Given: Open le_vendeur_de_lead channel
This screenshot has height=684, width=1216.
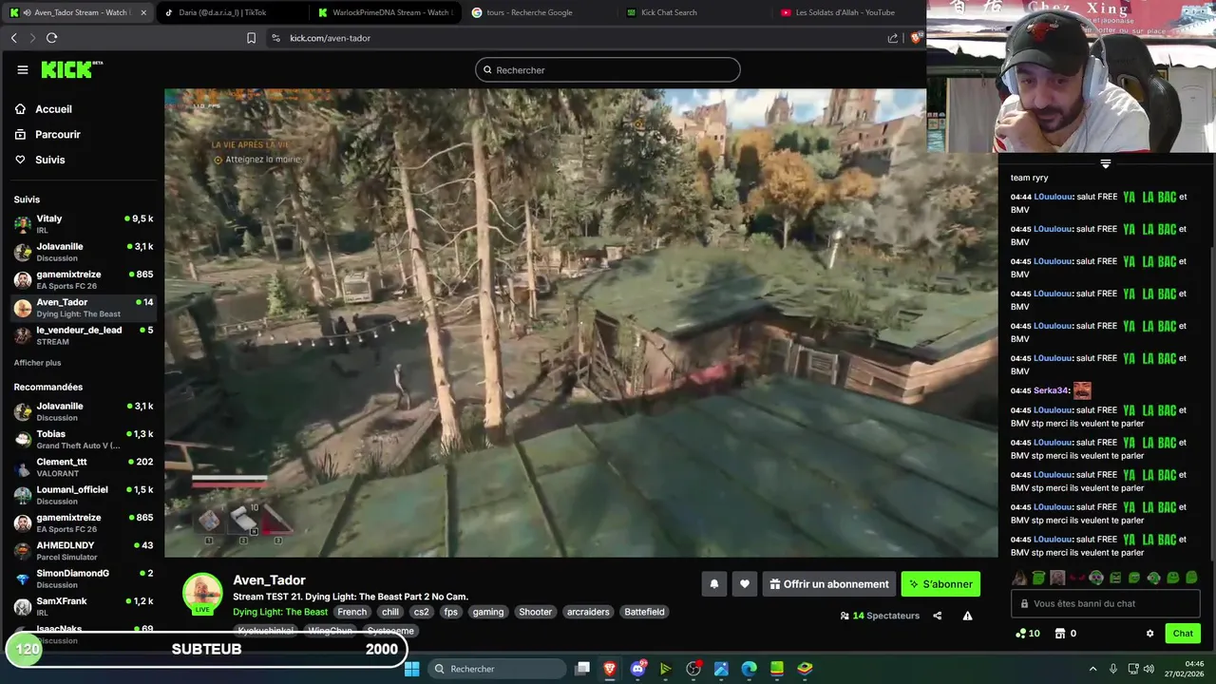Looking at the screenshot, I should 84,335.
